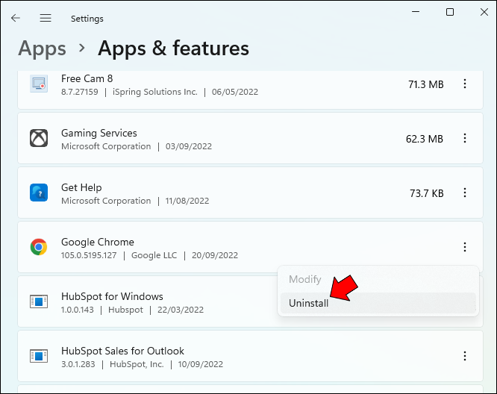Click the Get Help app icon
This screenshot has width=497, height=394.
click(x=39, y=193)
